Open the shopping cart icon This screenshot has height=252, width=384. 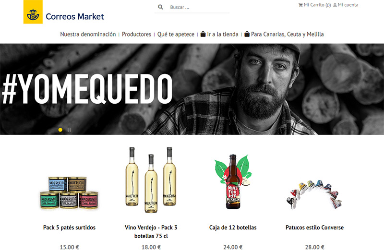point(300,5)
